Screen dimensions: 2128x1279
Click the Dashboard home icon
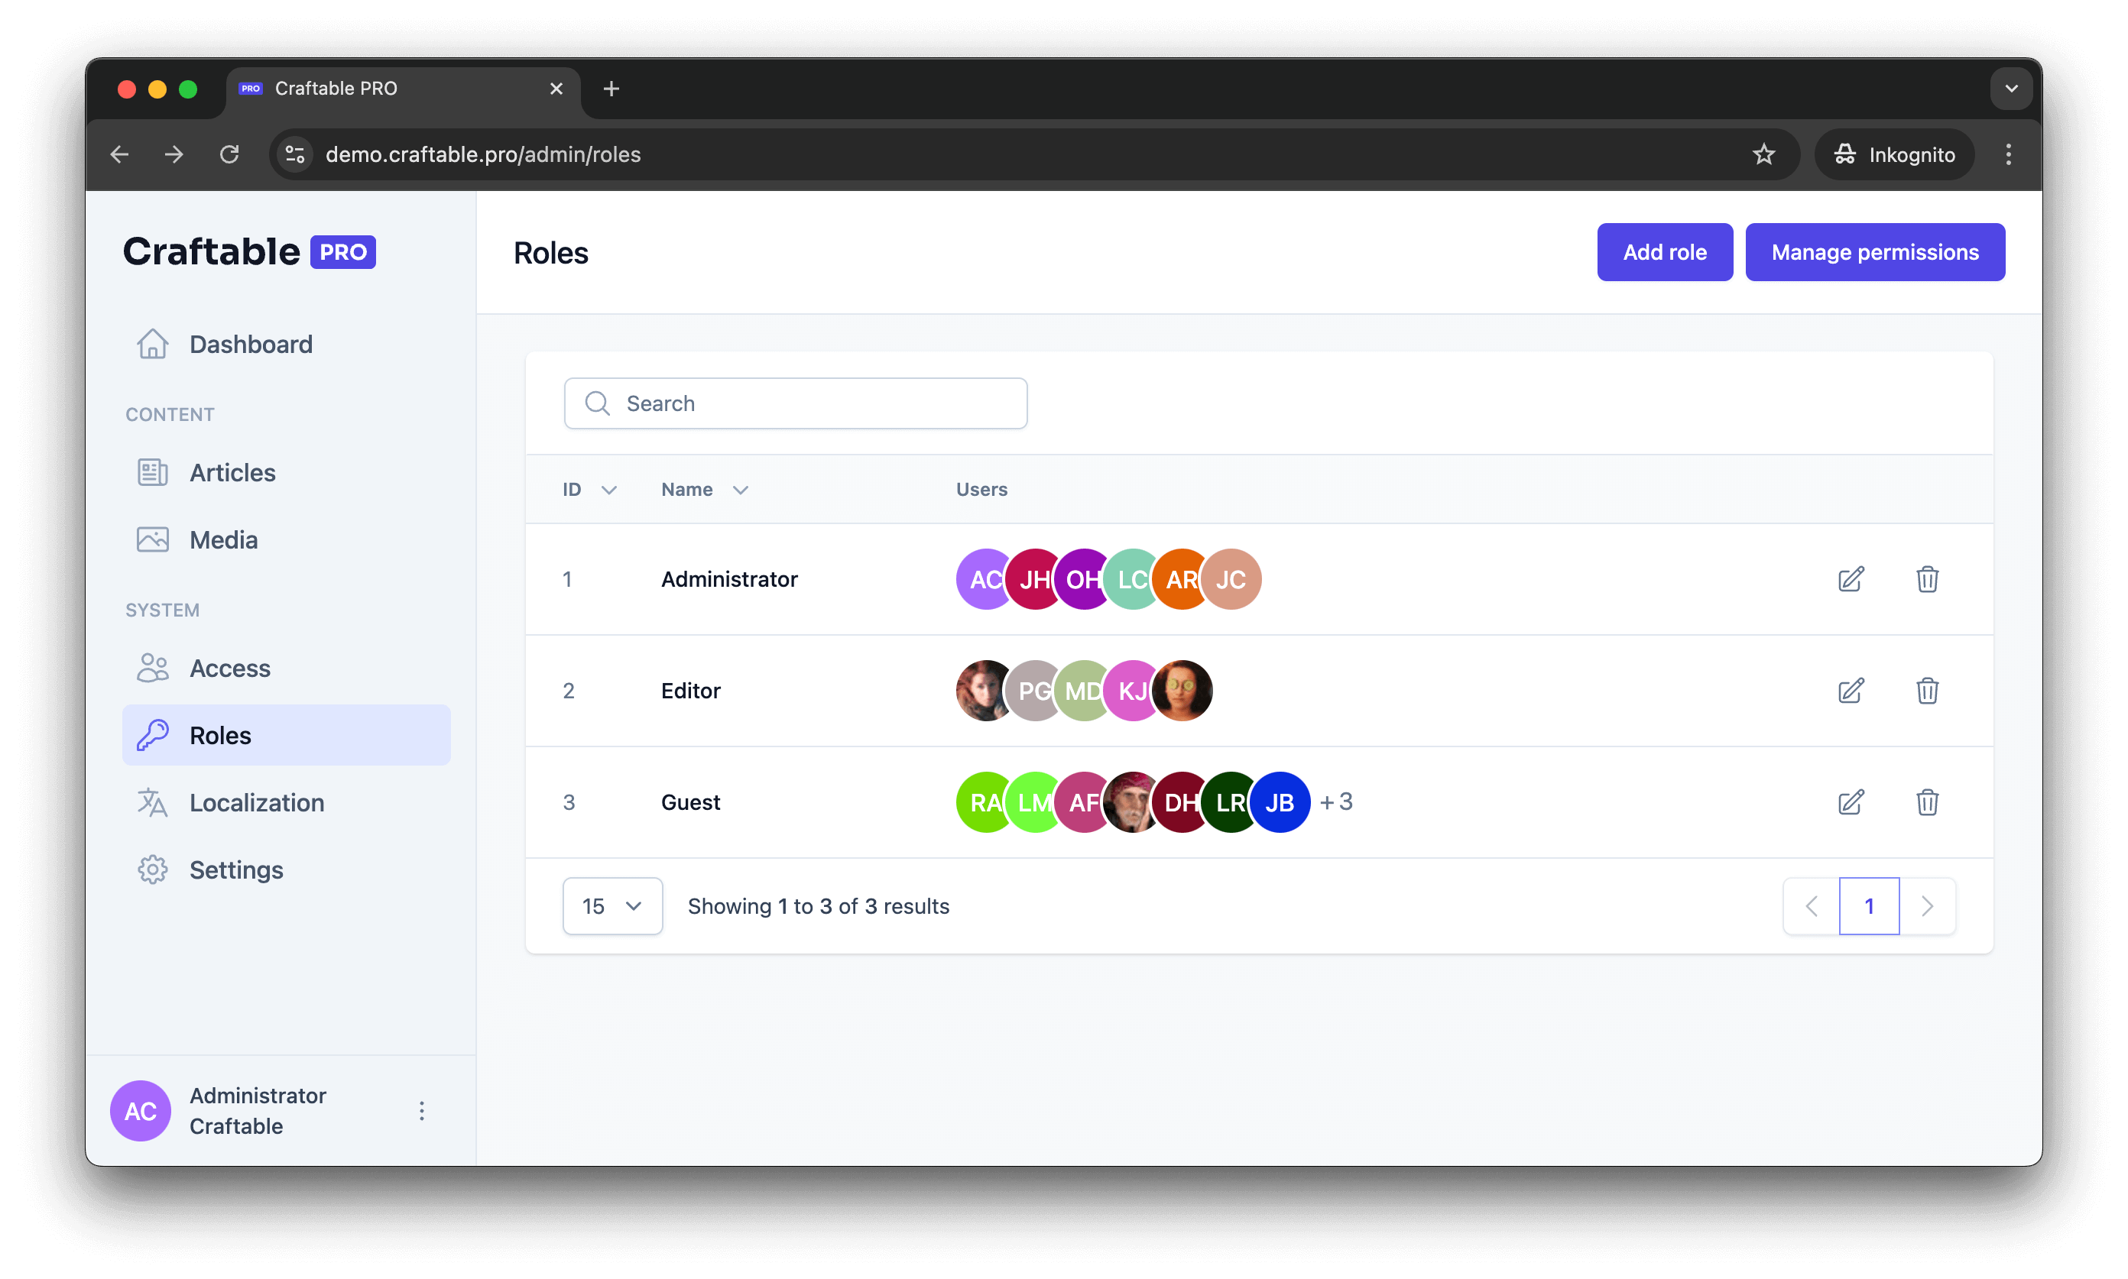[152, 343]
